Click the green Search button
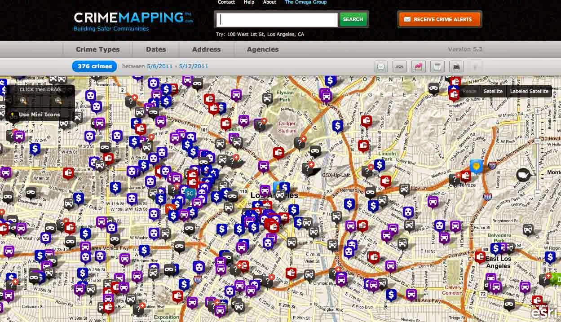Screen dimensions: 561x322 coord(353,19)
